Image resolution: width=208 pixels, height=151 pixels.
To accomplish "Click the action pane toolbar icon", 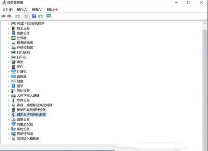I will pyautogui.click(x=40, y=16).
